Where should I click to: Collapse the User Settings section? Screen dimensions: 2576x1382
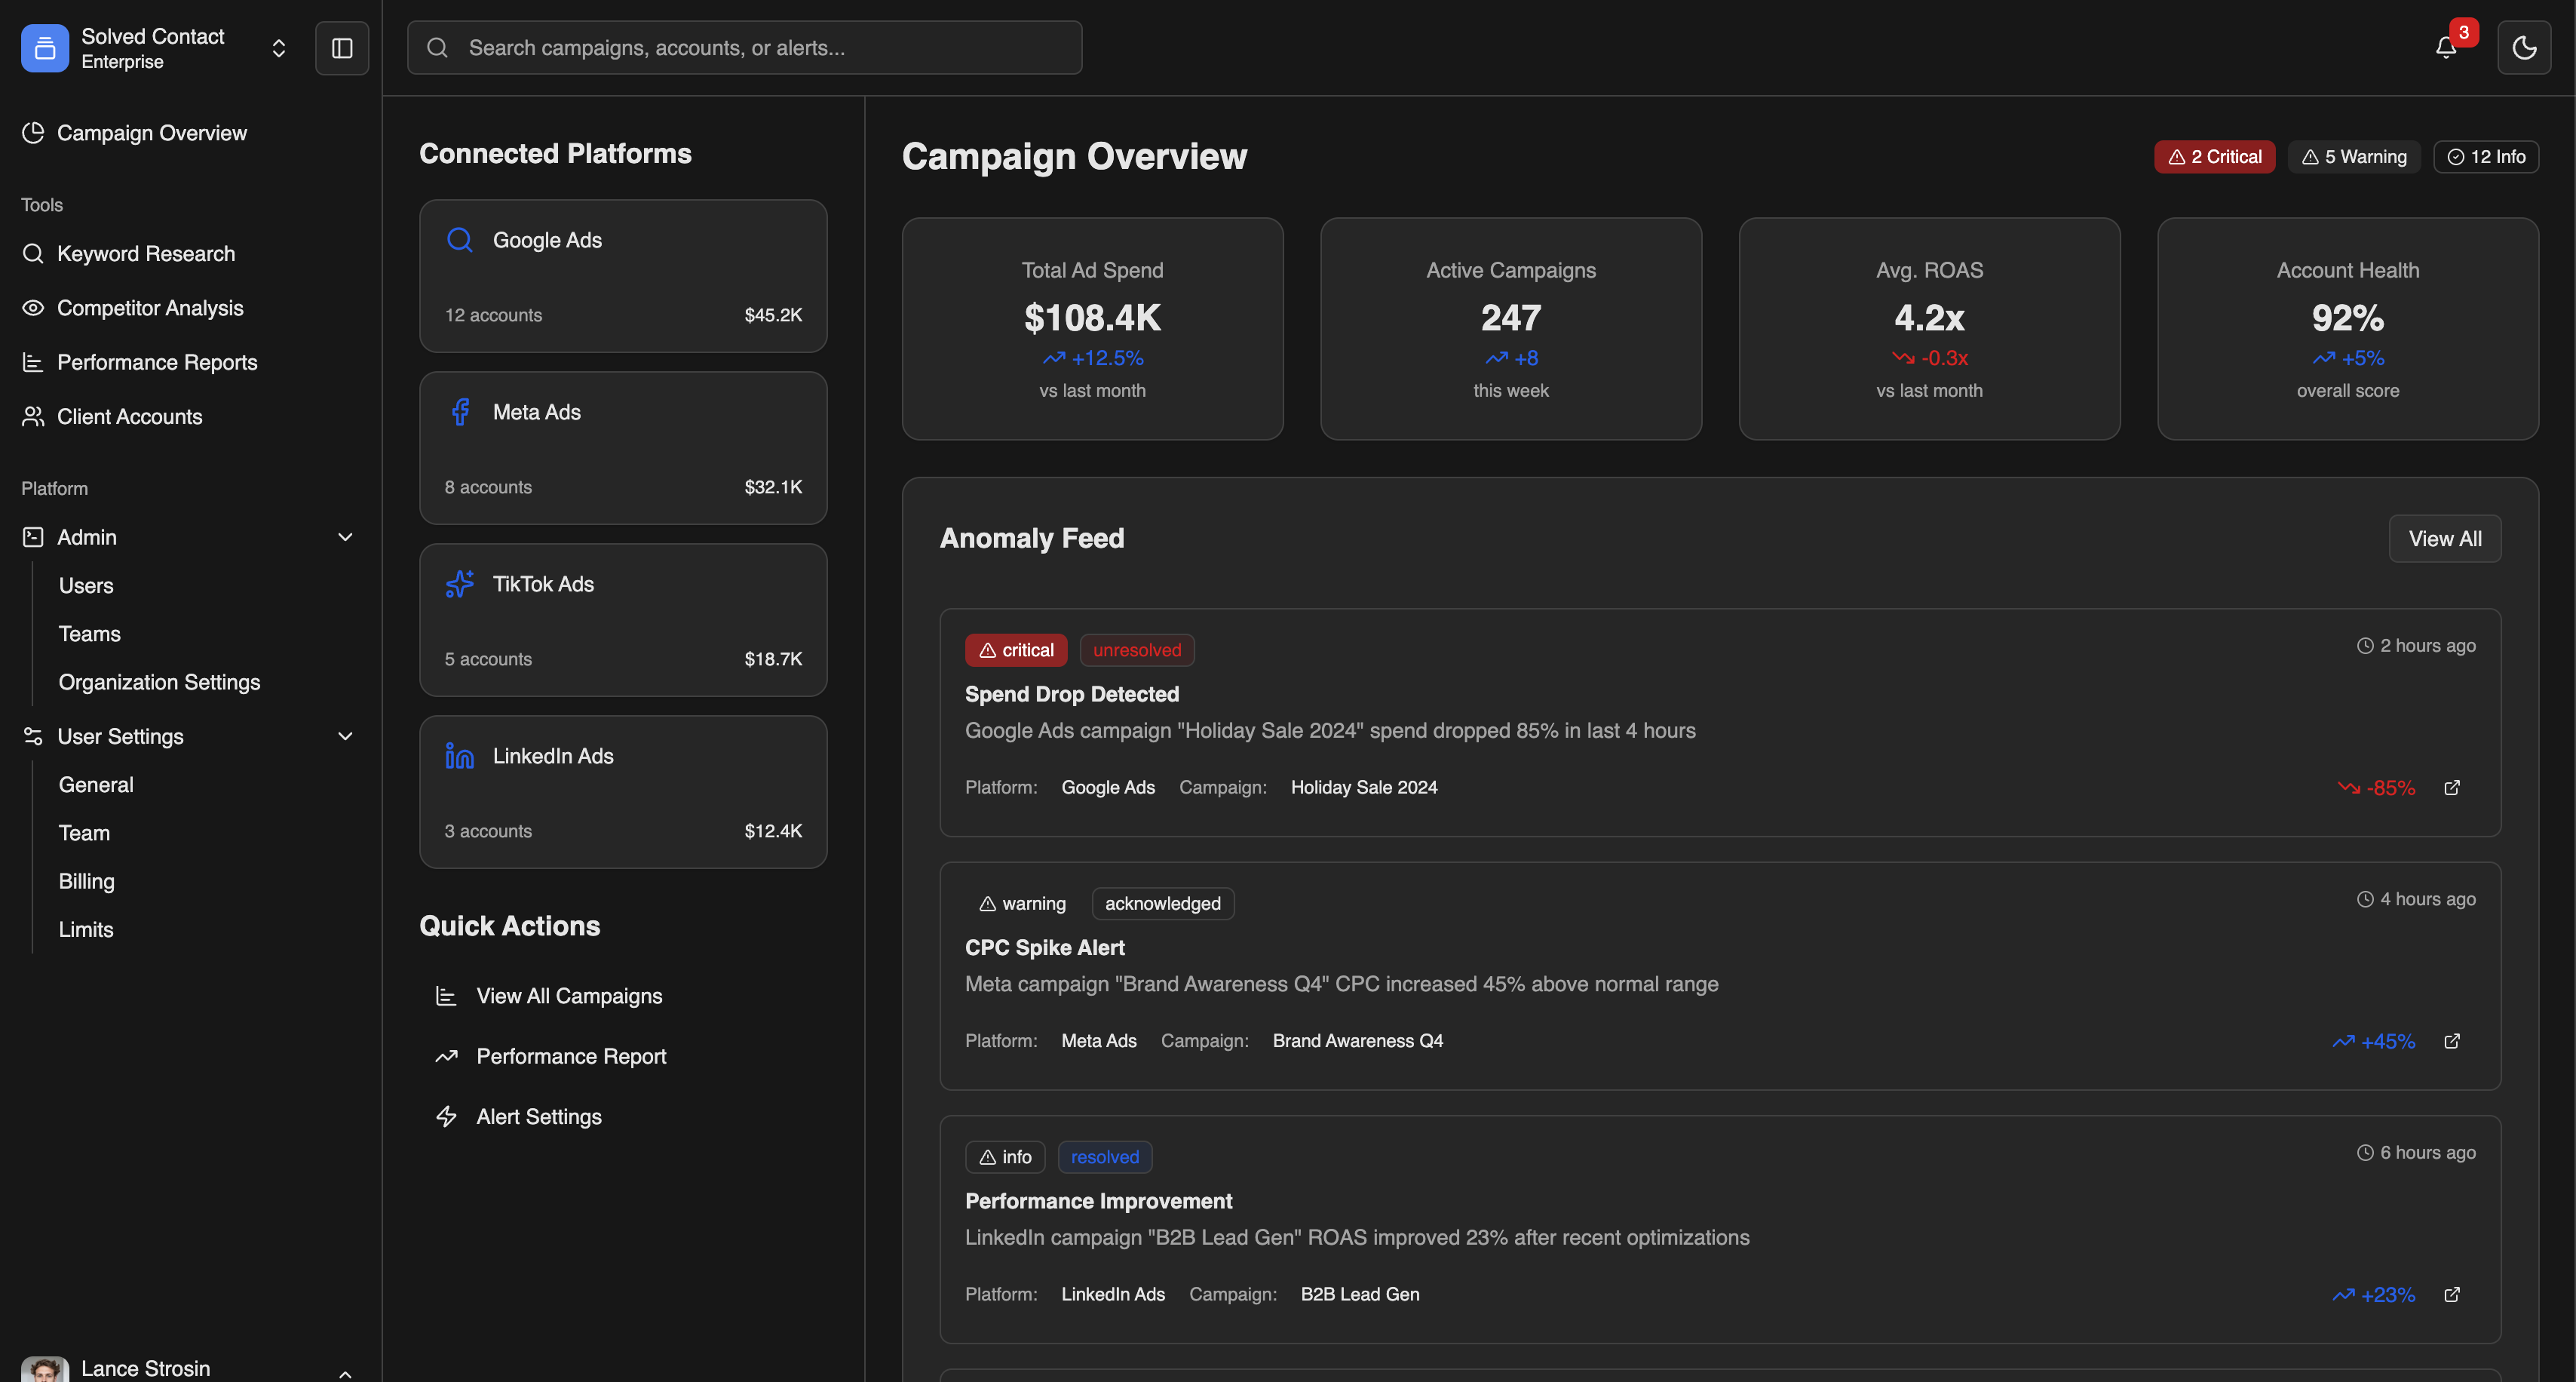pos(345,737)
